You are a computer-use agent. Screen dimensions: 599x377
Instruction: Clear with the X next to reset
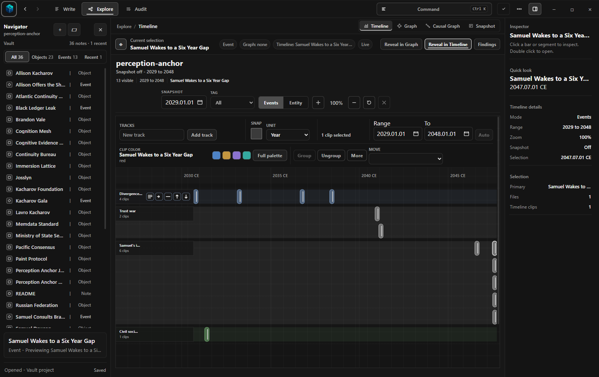coord(384,103)
